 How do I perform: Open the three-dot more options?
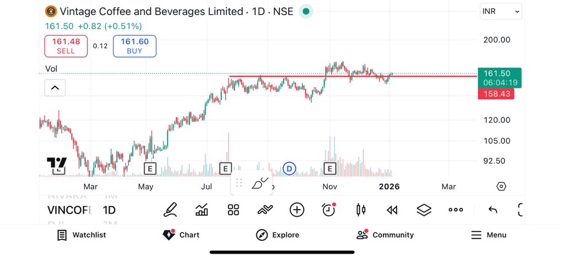(455, 210)
